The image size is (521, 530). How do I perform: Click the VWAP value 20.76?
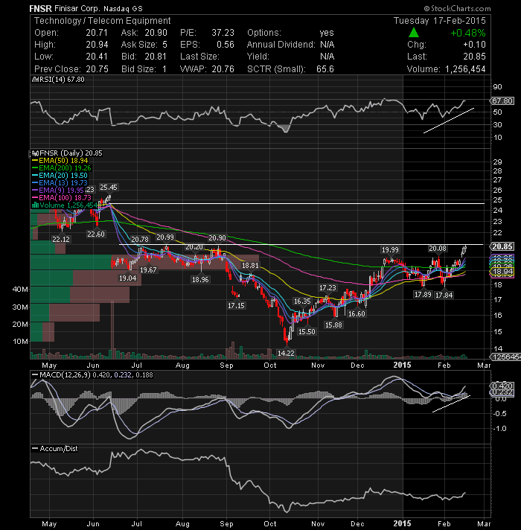[x=223, y=69]
